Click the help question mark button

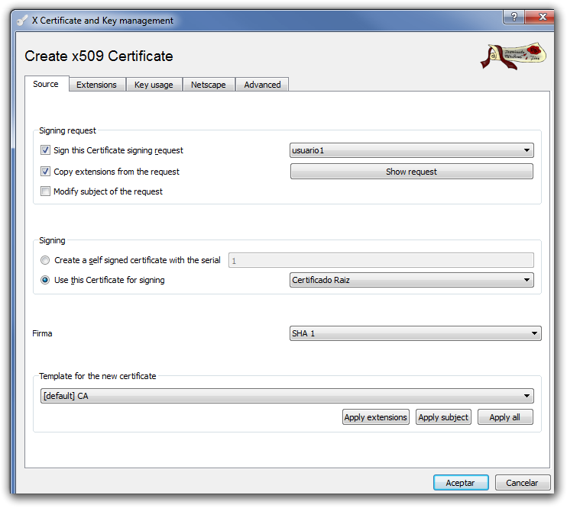click(x=514, y=17)
